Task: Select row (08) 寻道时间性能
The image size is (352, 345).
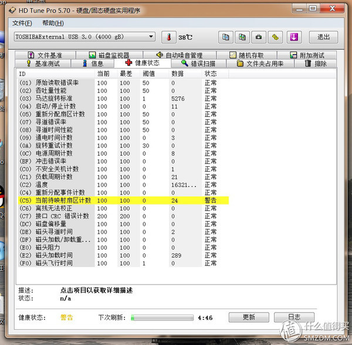Action: point(123,130)
